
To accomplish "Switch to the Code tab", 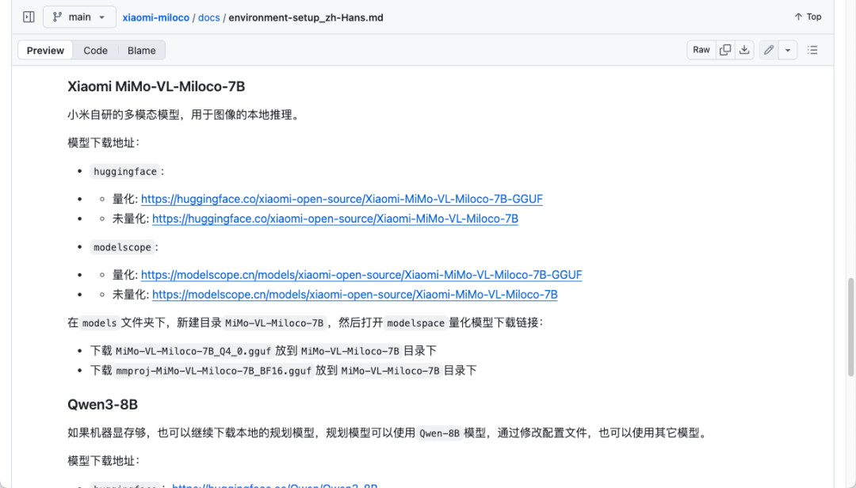I will click(95, 49).
